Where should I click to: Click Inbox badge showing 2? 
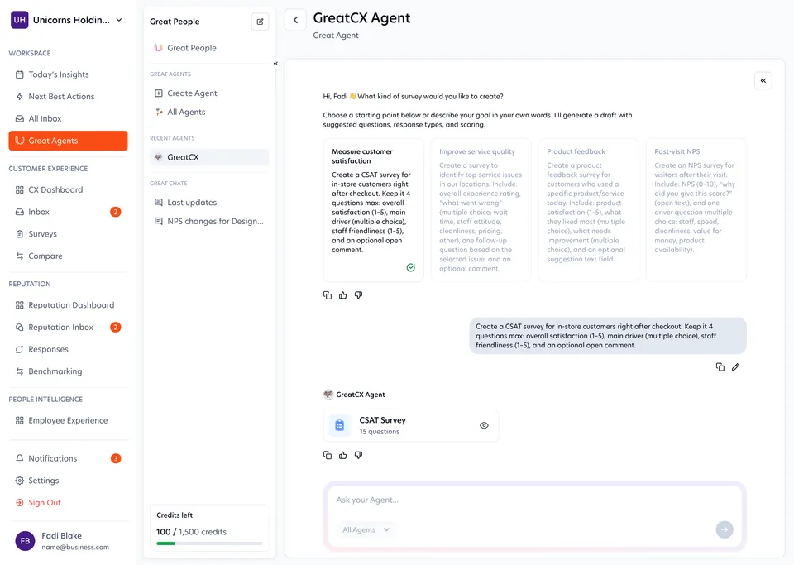(x=116, y=212)
